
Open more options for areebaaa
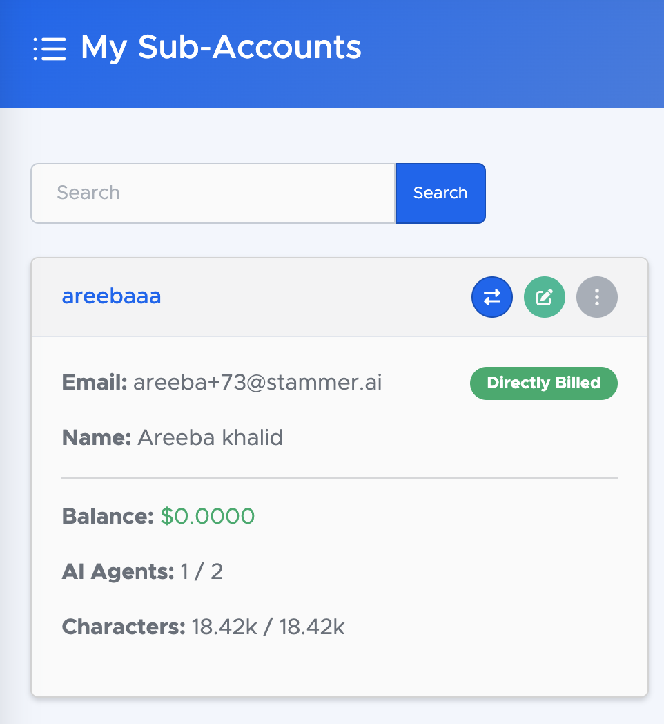click(597, 297)
